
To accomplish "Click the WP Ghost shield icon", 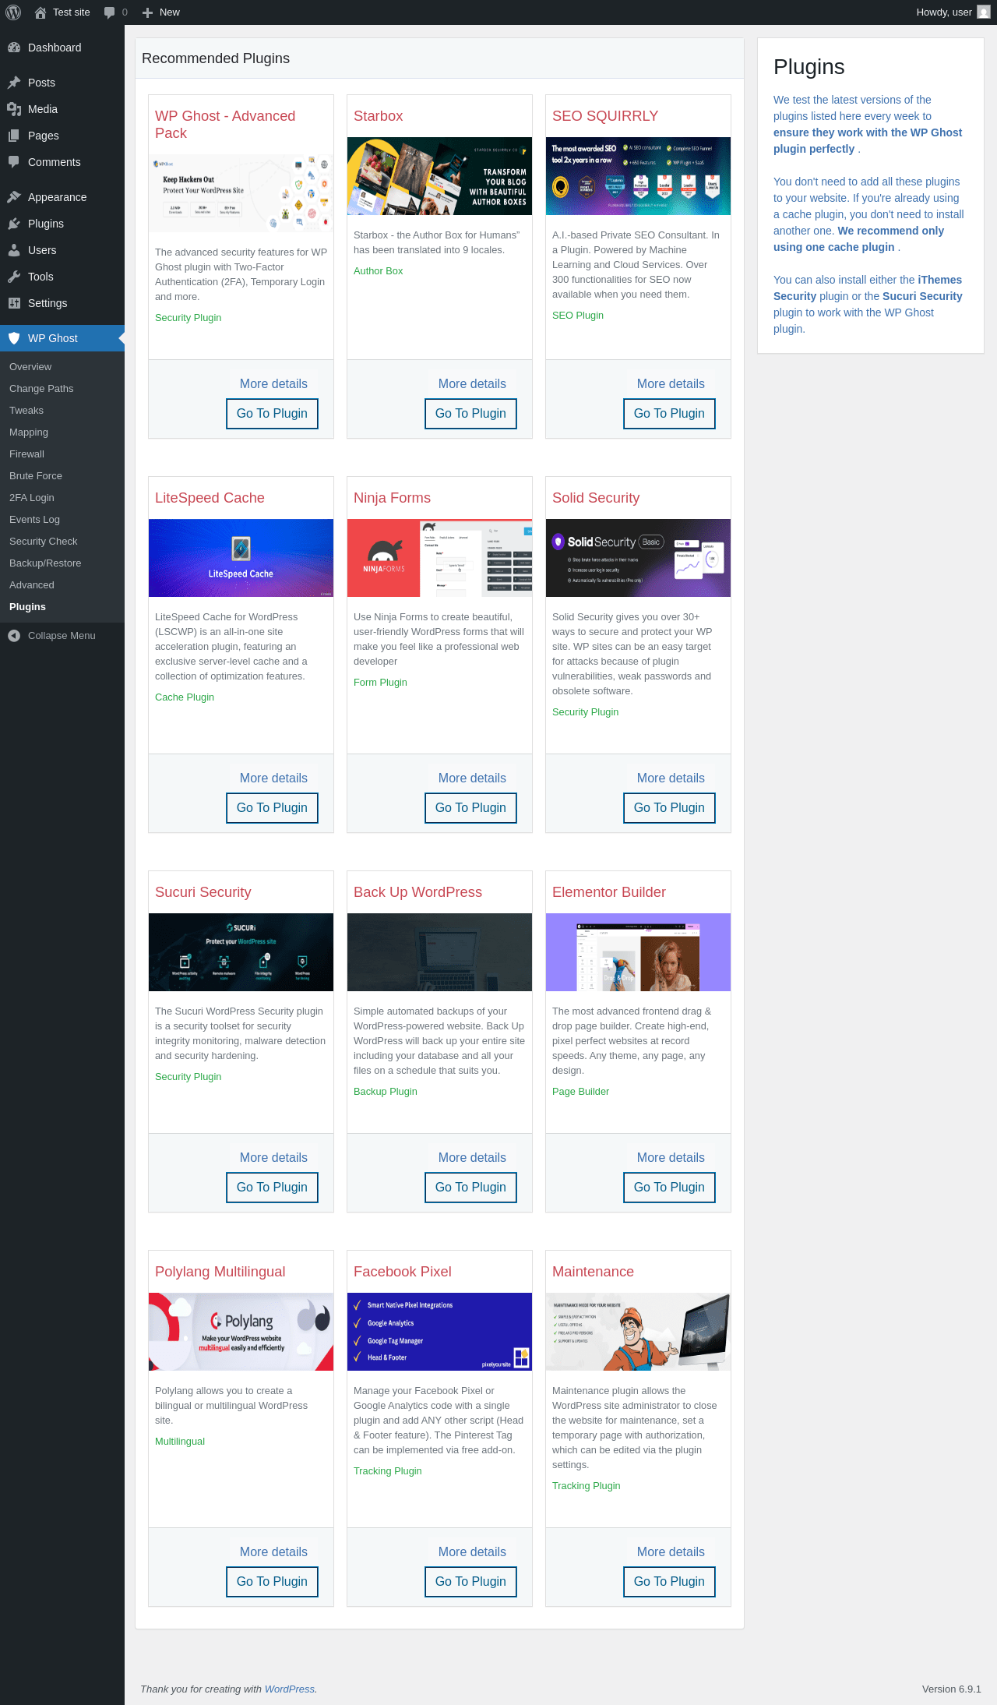I will click(x=14, y=338).
